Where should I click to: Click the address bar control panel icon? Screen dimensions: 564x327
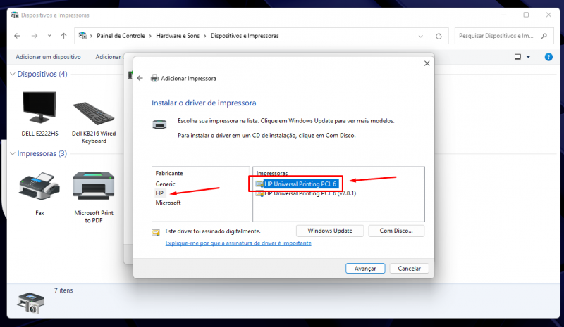click(82, 36)
